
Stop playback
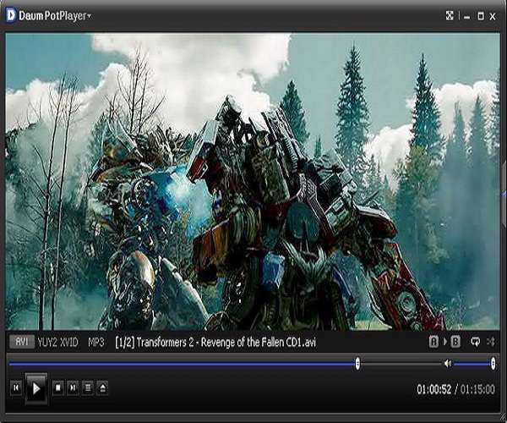[x=57, y=387]
